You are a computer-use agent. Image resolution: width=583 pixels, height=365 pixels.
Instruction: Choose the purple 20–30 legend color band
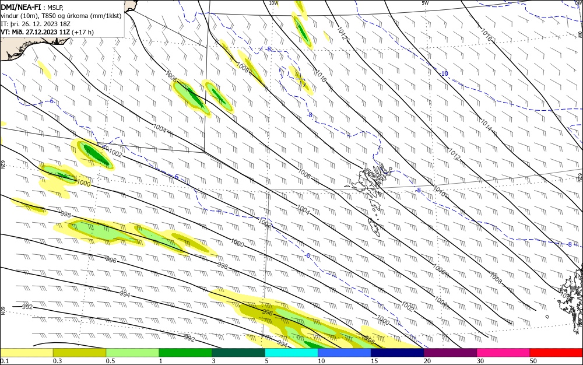(x=450, y=353)
